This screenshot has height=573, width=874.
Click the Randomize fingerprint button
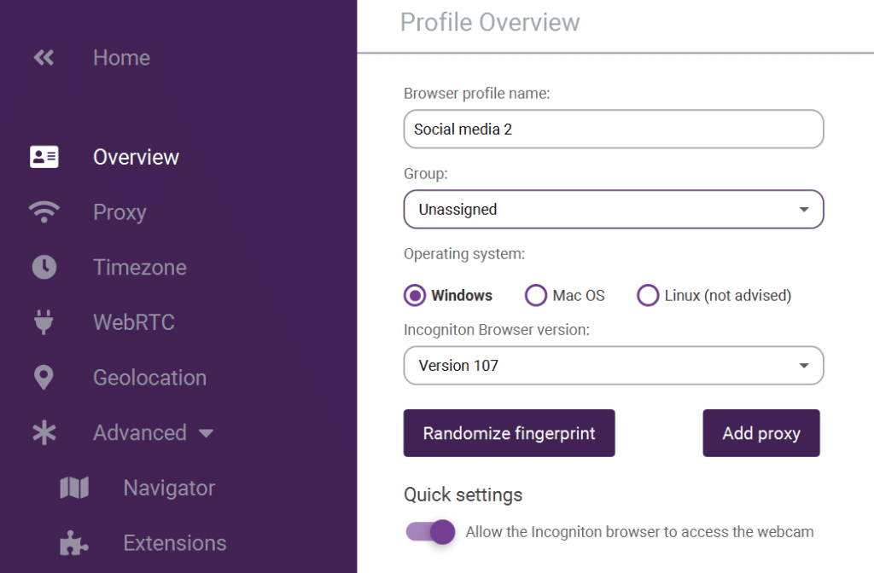point(509,433)
